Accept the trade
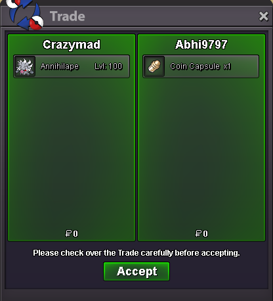This screenshot has height=301, width=273. pos(136,271)
